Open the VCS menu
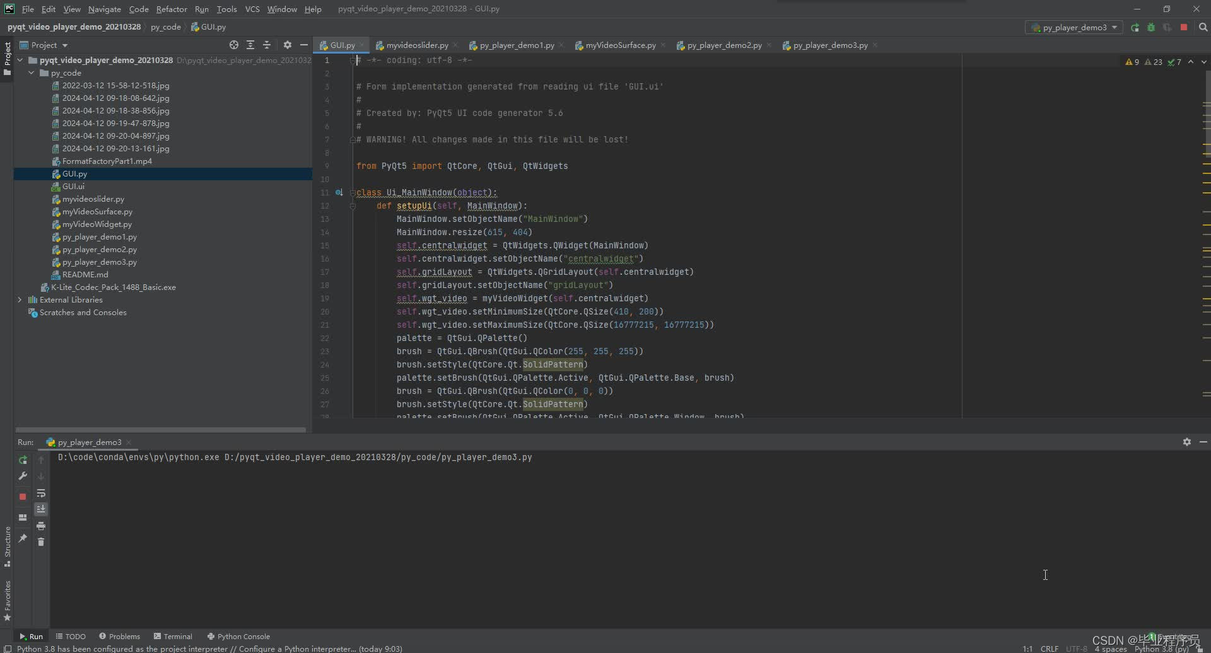This screenshot has height=653, width=1211. [x=252, y=9]
